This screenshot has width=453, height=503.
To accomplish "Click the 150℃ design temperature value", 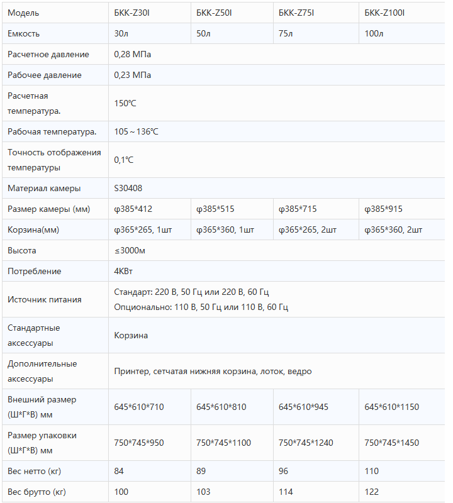I will click(125, 103).
